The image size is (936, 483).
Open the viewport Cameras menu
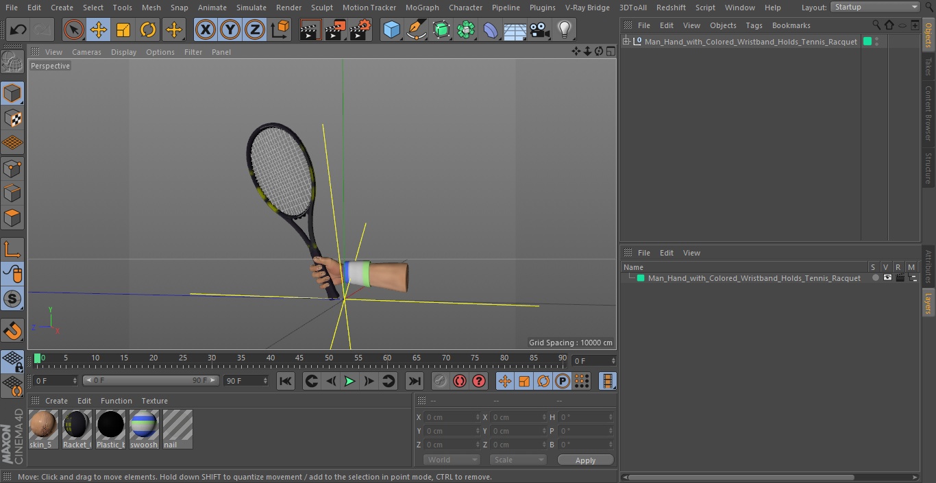click(x=86, y=52)
